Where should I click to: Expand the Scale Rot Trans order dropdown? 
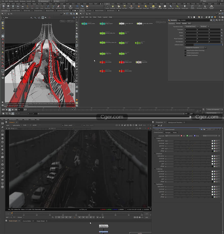pyautogui.click(x=191, y=26)
